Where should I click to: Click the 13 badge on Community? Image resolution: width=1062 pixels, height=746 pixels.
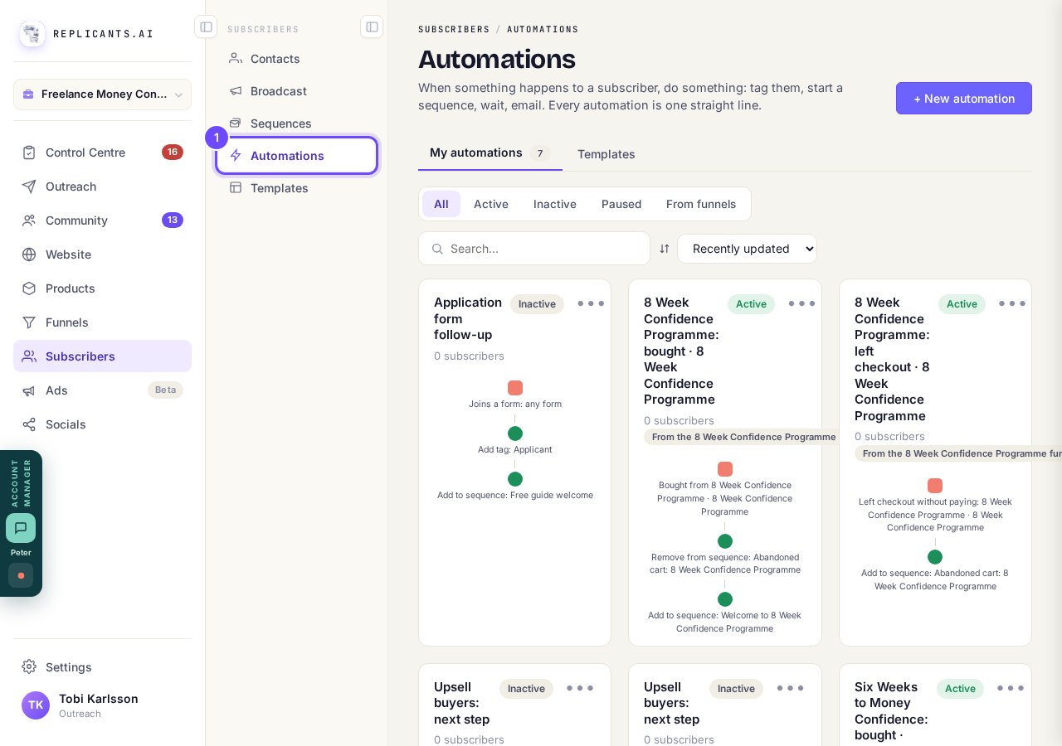tap(173, 220)
